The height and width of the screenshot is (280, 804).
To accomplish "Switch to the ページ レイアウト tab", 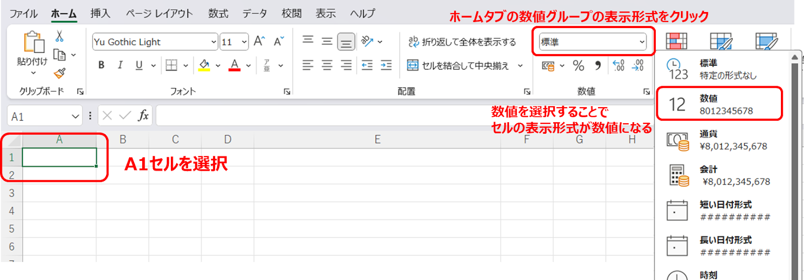I will point(159,14).
